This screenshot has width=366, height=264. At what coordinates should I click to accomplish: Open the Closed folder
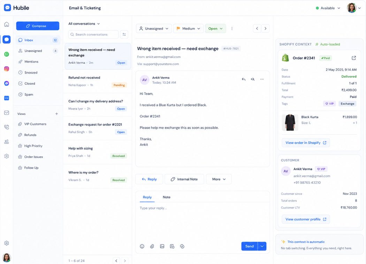[38, 84]
